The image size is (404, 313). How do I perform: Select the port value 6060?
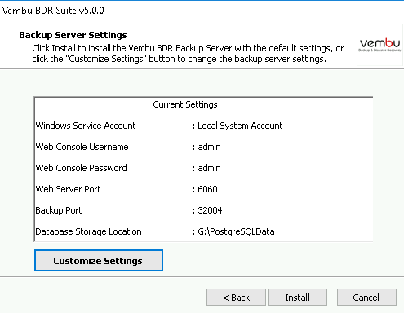point(207,189)
